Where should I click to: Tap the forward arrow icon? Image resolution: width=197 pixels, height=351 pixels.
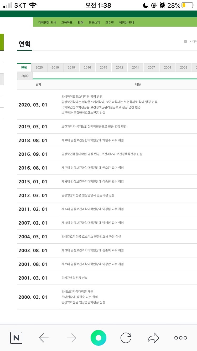(x=71, y=338)
